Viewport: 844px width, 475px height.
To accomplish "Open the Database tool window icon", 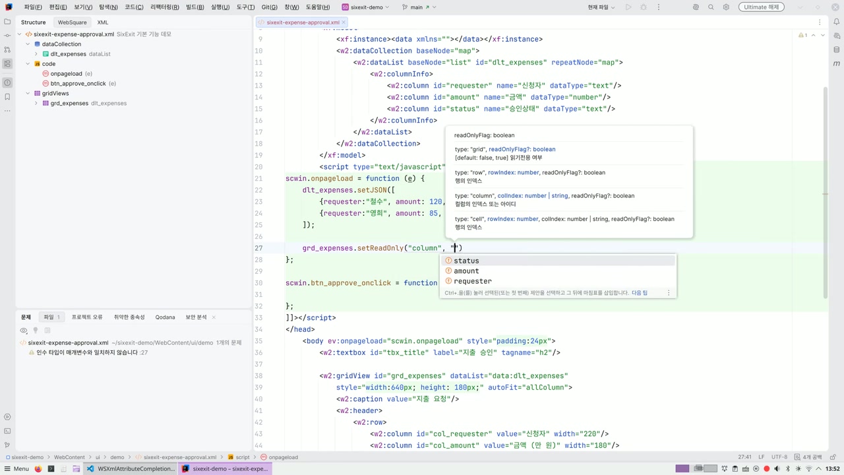I will [x=837, y=49].
